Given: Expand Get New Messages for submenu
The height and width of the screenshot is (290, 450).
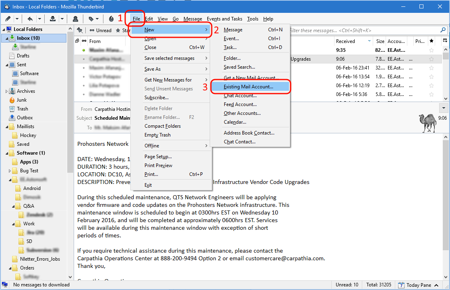Looking at the screenshot, I should tap(171, 80).
